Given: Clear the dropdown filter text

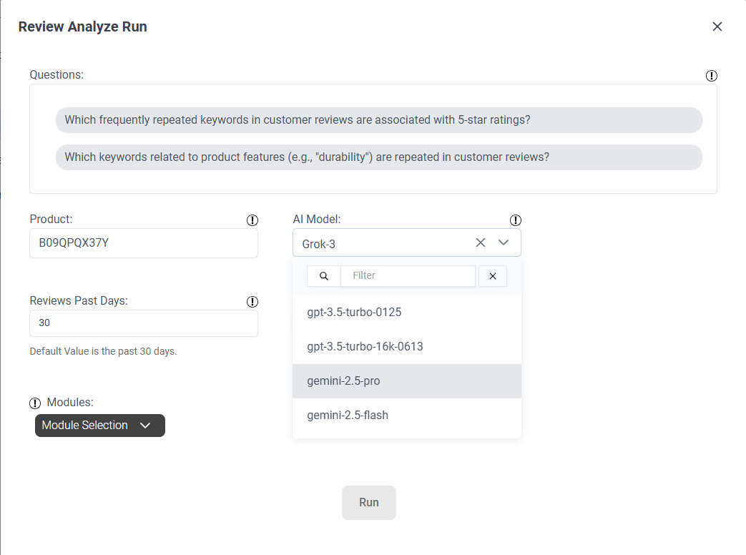Looking at the screenshot, I should tap(492, 276).
